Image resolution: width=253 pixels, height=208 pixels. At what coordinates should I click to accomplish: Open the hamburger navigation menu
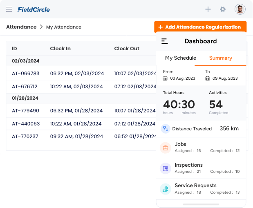(x=9, y=9)
